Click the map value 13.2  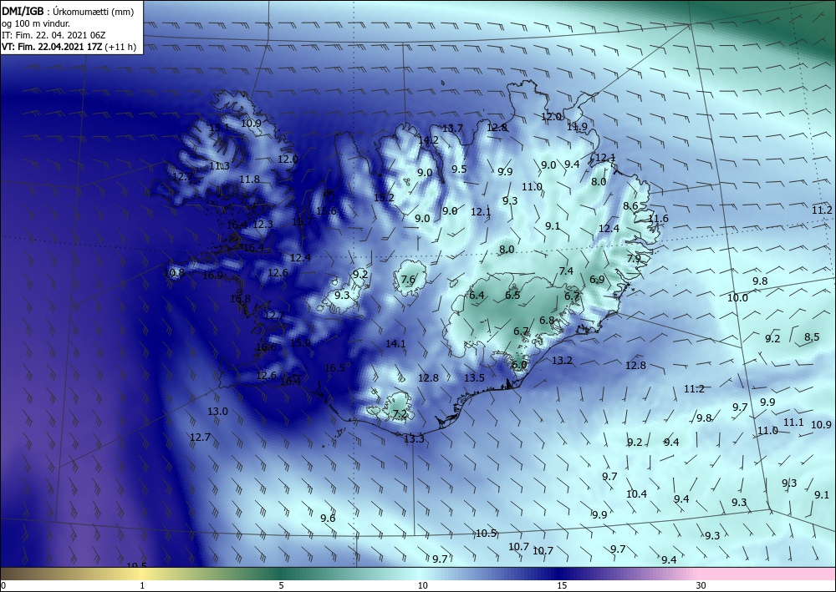(x=562, y=361)
